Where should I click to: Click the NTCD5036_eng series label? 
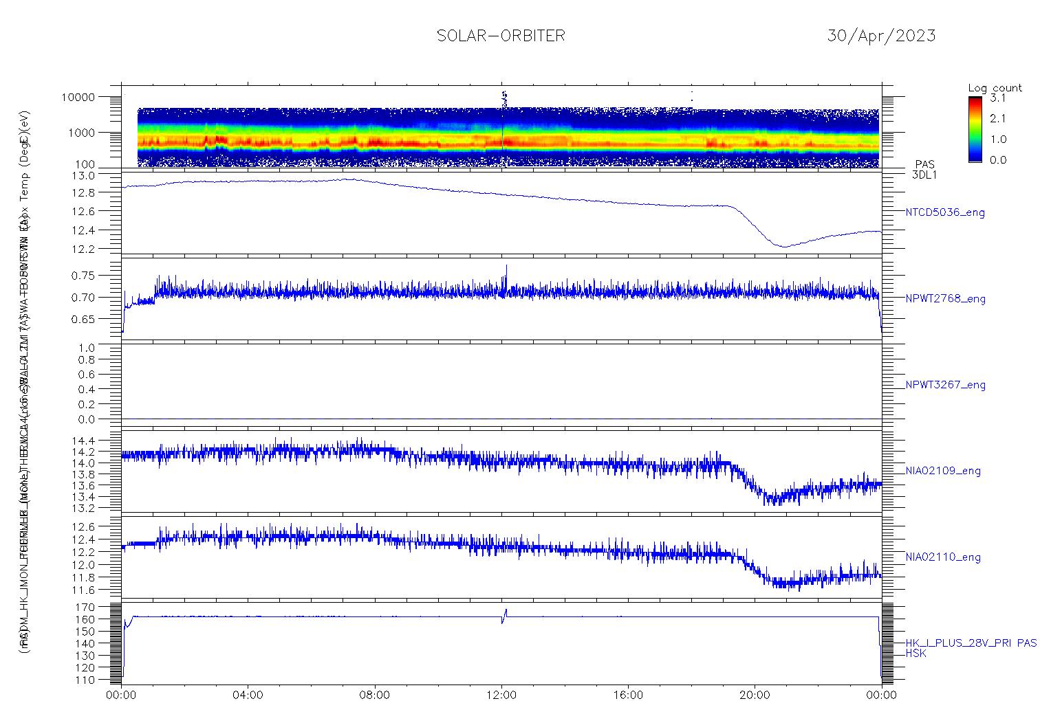(946, 213)
